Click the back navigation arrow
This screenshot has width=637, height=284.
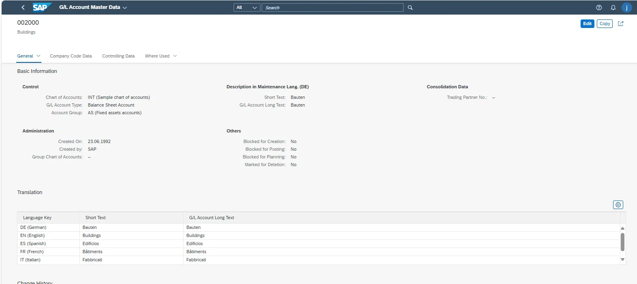point(23,7)
